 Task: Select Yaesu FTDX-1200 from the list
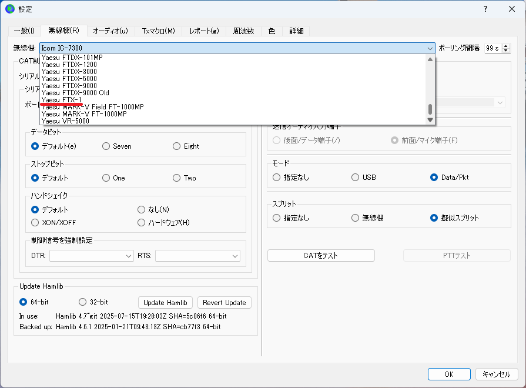point(233,65)
